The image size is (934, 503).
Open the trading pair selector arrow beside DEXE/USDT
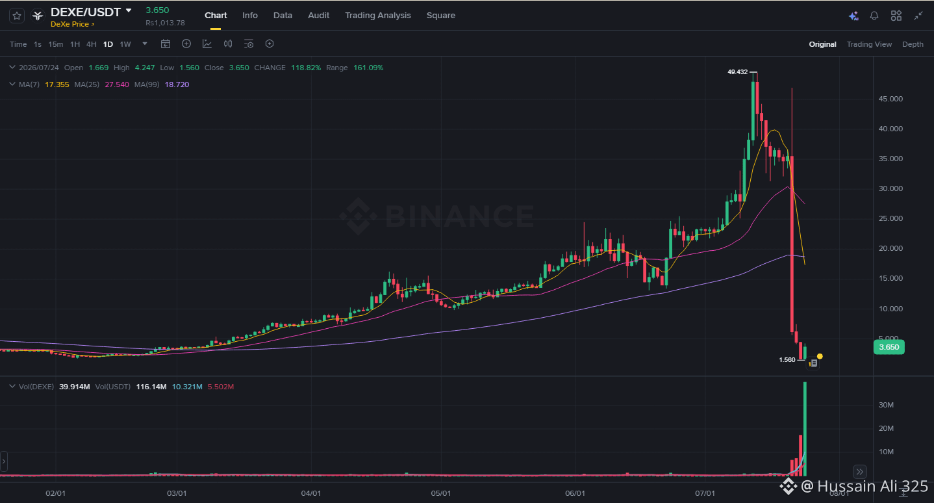[129, 10]
